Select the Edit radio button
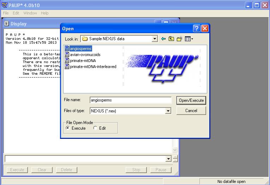270x185 pixels. (x=95, y=128)
